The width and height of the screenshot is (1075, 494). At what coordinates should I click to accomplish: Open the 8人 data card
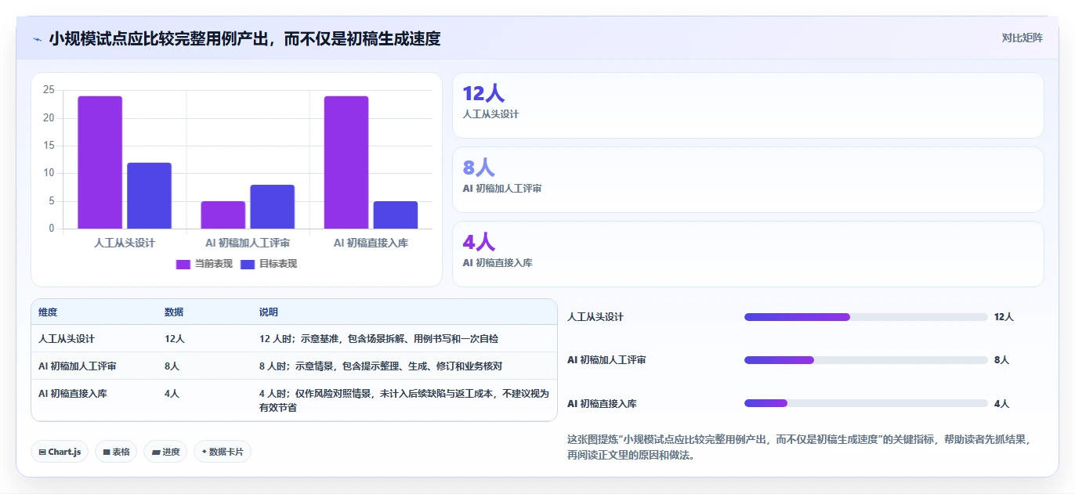(748, 180)
